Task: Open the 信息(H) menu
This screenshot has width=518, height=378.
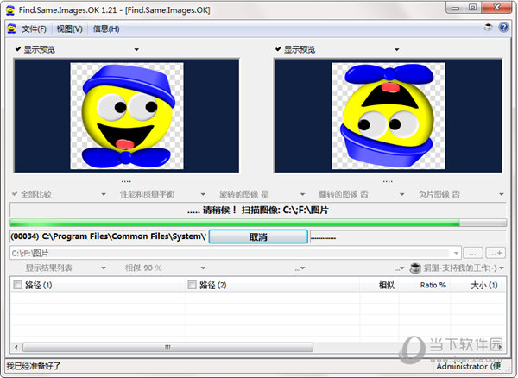Action: [105, 29]
